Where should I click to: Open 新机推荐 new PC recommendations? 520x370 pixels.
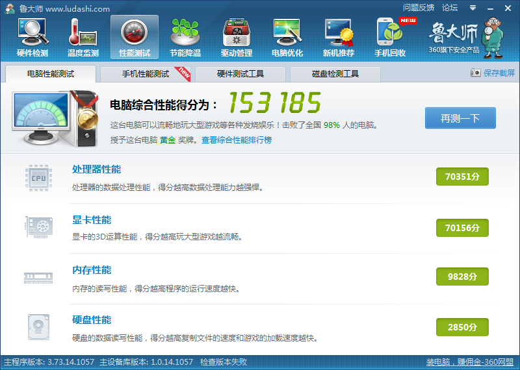pyautogui.click(x=339, y=38)
